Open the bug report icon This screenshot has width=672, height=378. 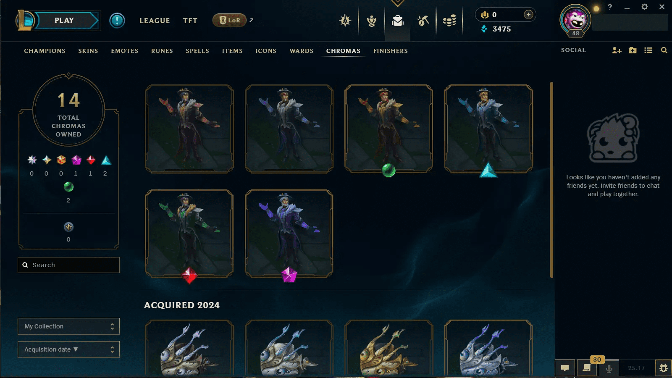[x=664, y=368]
